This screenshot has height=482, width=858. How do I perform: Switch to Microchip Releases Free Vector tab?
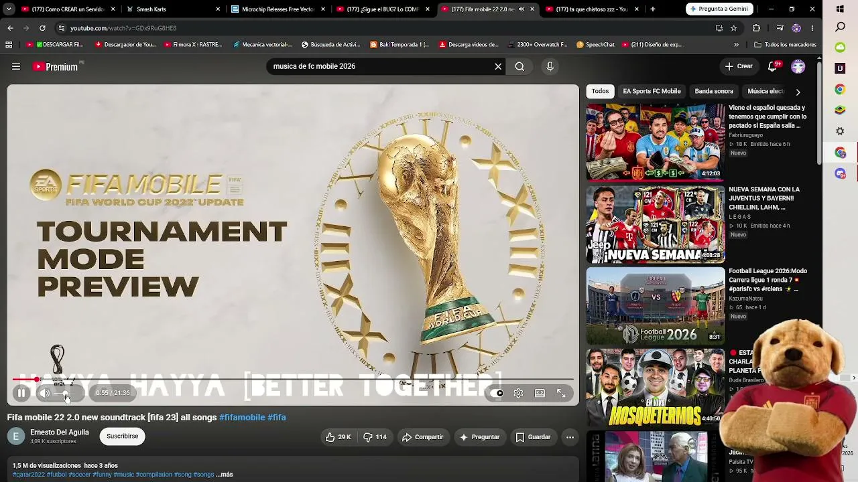pos(278,9)
